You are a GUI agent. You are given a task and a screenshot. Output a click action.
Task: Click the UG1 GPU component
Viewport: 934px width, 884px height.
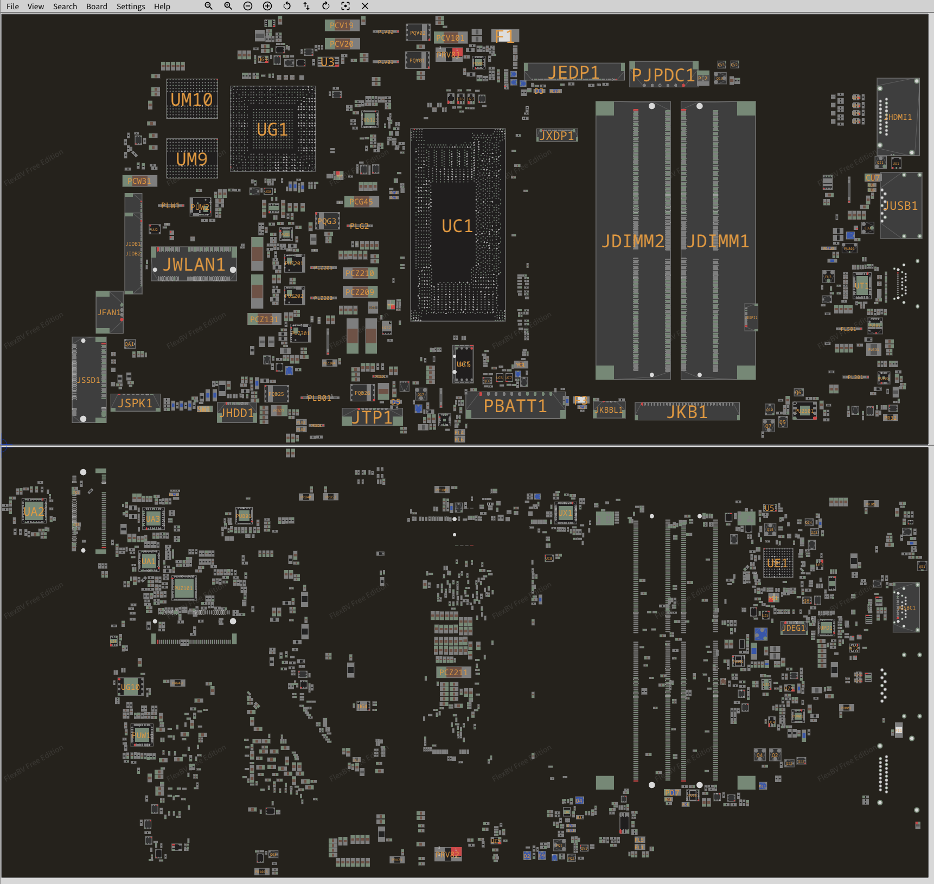(x=272, y=129)
